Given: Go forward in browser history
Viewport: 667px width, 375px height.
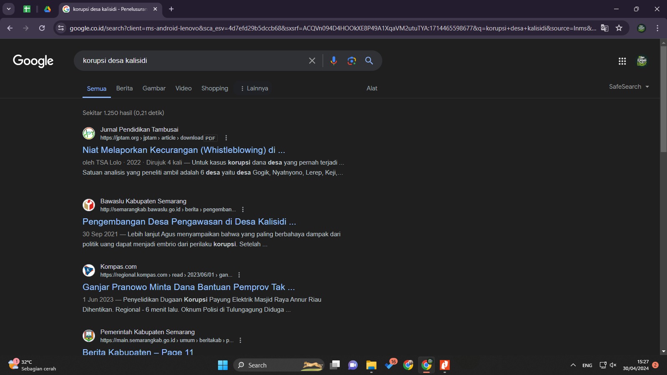Looking at the screenshot, I should (x=26, y=28).
